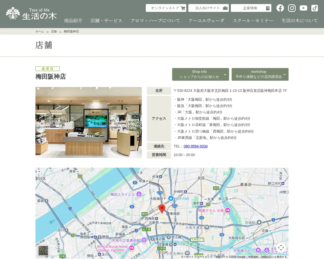Click the store interior photo

(x=88, y=122)
